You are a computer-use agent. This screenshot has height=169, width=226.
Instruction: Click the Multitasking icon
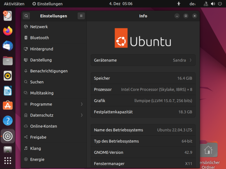26,93
